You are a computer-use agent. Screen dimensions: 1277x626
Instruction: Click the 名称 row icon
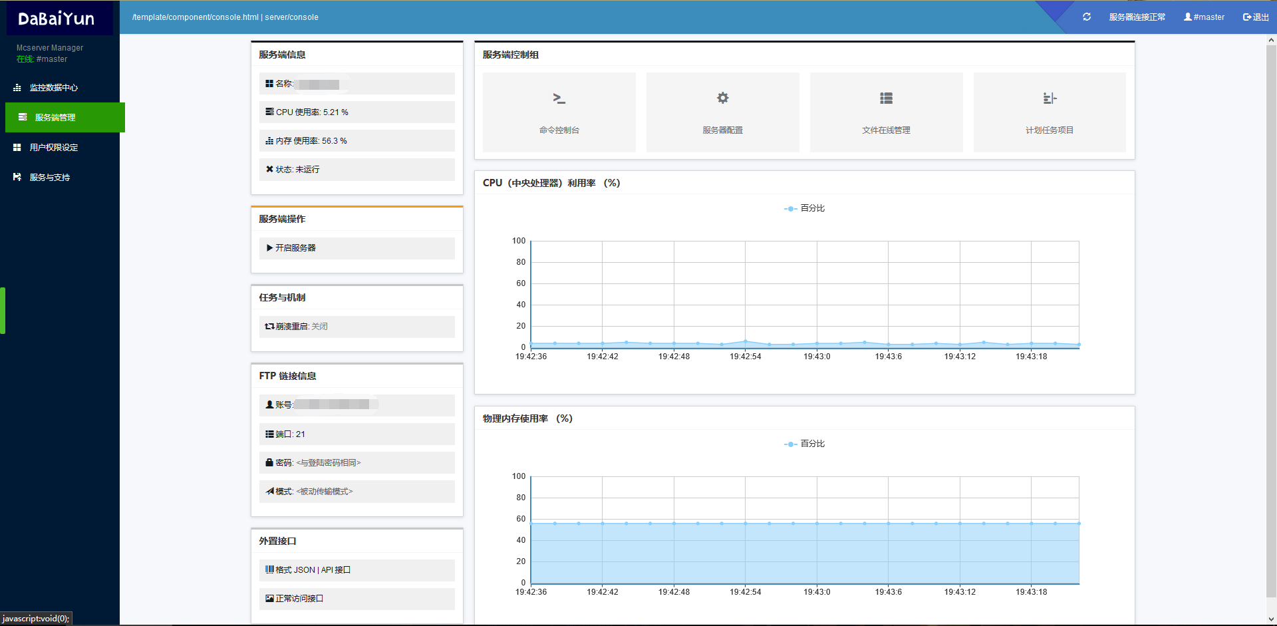[x=269, y=84]
